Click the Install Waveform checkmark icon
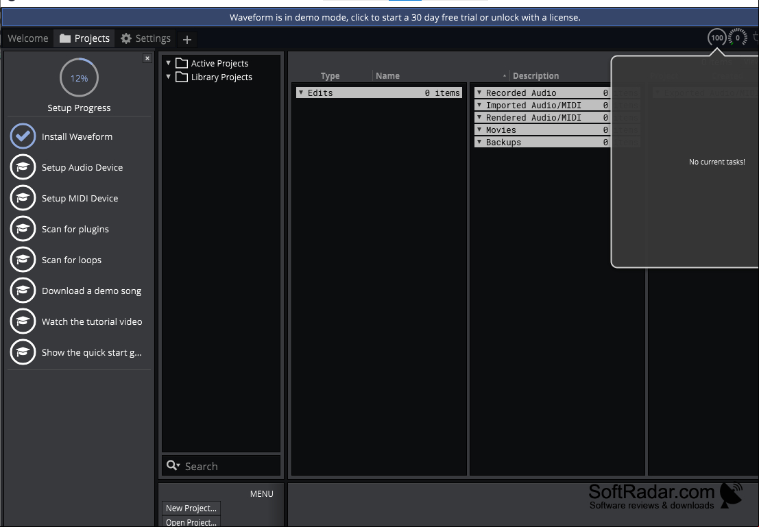This screenshot has height=527, width=759. [23, 136]
